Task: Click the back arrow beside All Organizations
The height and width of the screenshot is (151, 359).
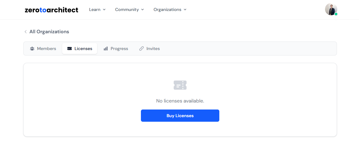Action: [x=25, y=32]
